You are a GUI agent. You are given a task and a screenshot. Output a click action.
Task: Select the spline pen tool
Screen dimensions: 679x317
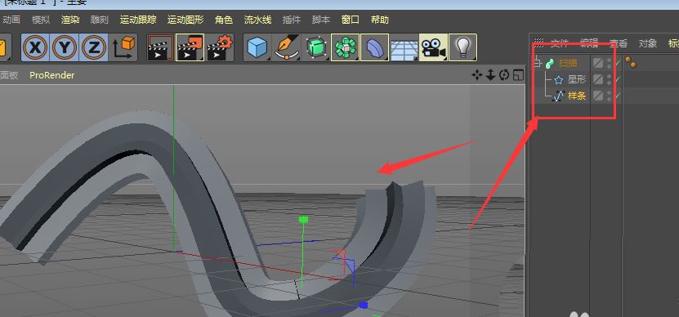(x=287, y=47)
